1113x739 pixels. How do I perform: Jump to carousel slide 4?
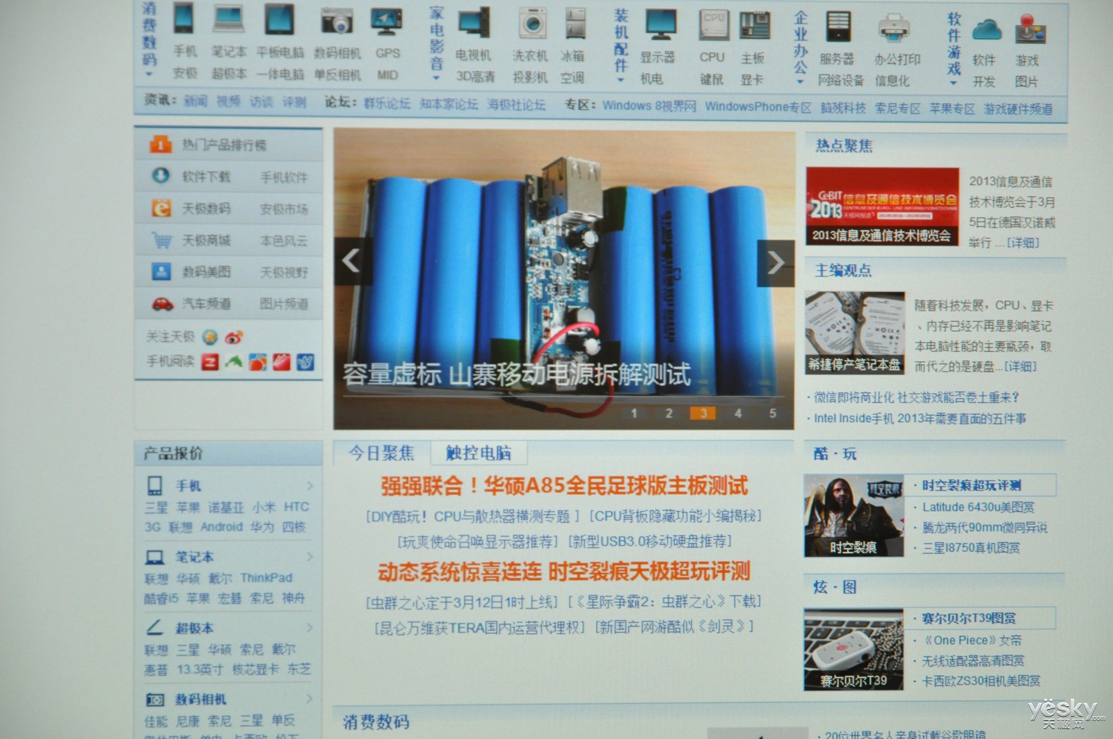click(737, 413)
